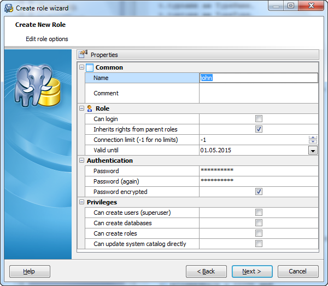This screenshot has width=328, height=286.
Task: Enable the Can create databases checkbox
Action: [x=259, y=223]
